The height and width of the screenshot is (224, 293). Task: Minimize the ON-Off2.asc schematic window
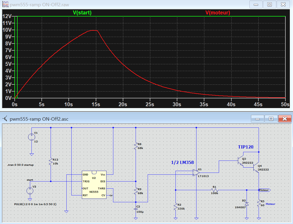pos(258,119)
